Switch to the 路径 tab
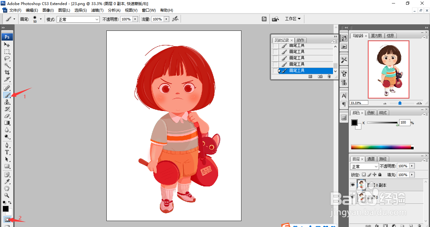Screen dimensions: 430x227 pos(383,159)
